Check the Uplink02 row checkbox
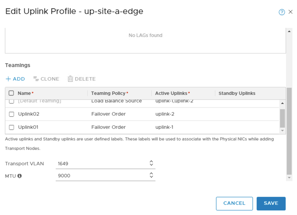Image resolution: width=297 pixels, height=215 pixels. [x=11, y=114]
